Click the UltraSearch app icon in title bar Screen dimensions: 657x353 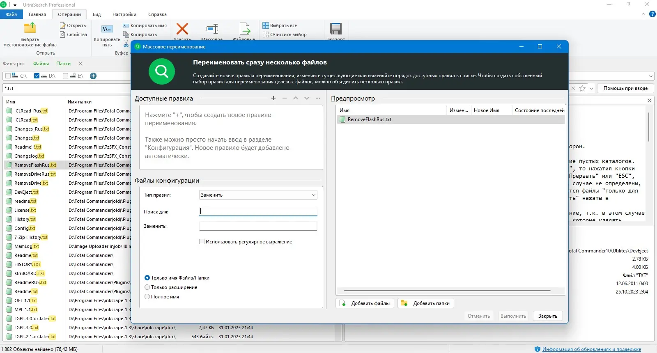[3, 5]
